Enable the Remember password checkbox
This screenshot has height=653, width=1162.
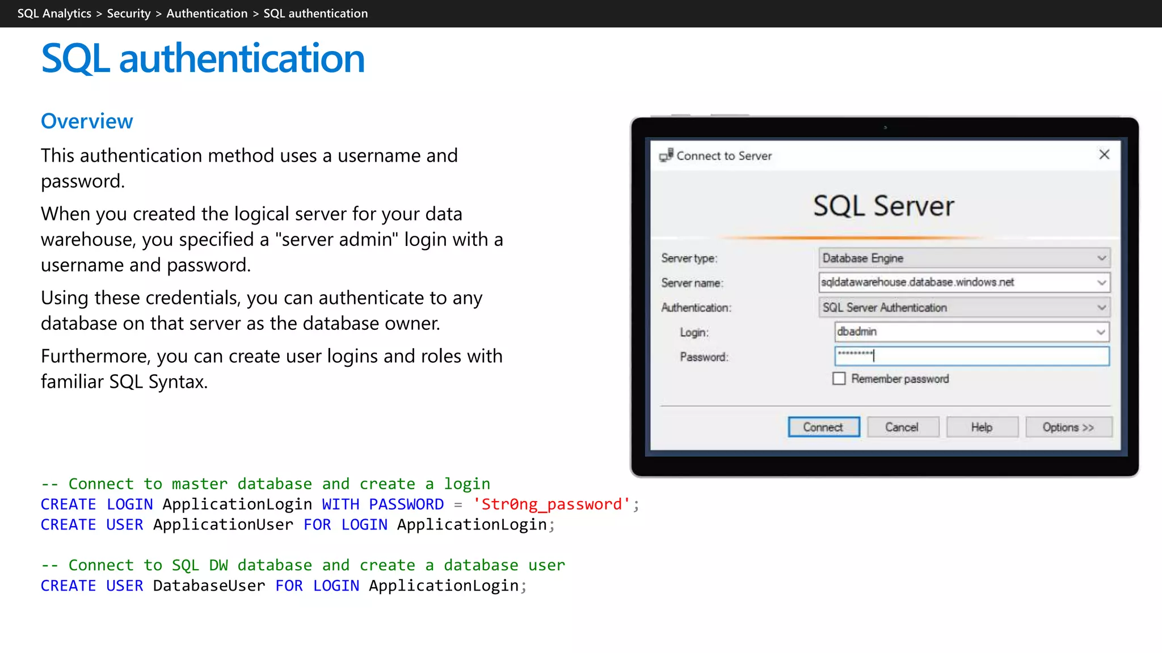point(839,379)
